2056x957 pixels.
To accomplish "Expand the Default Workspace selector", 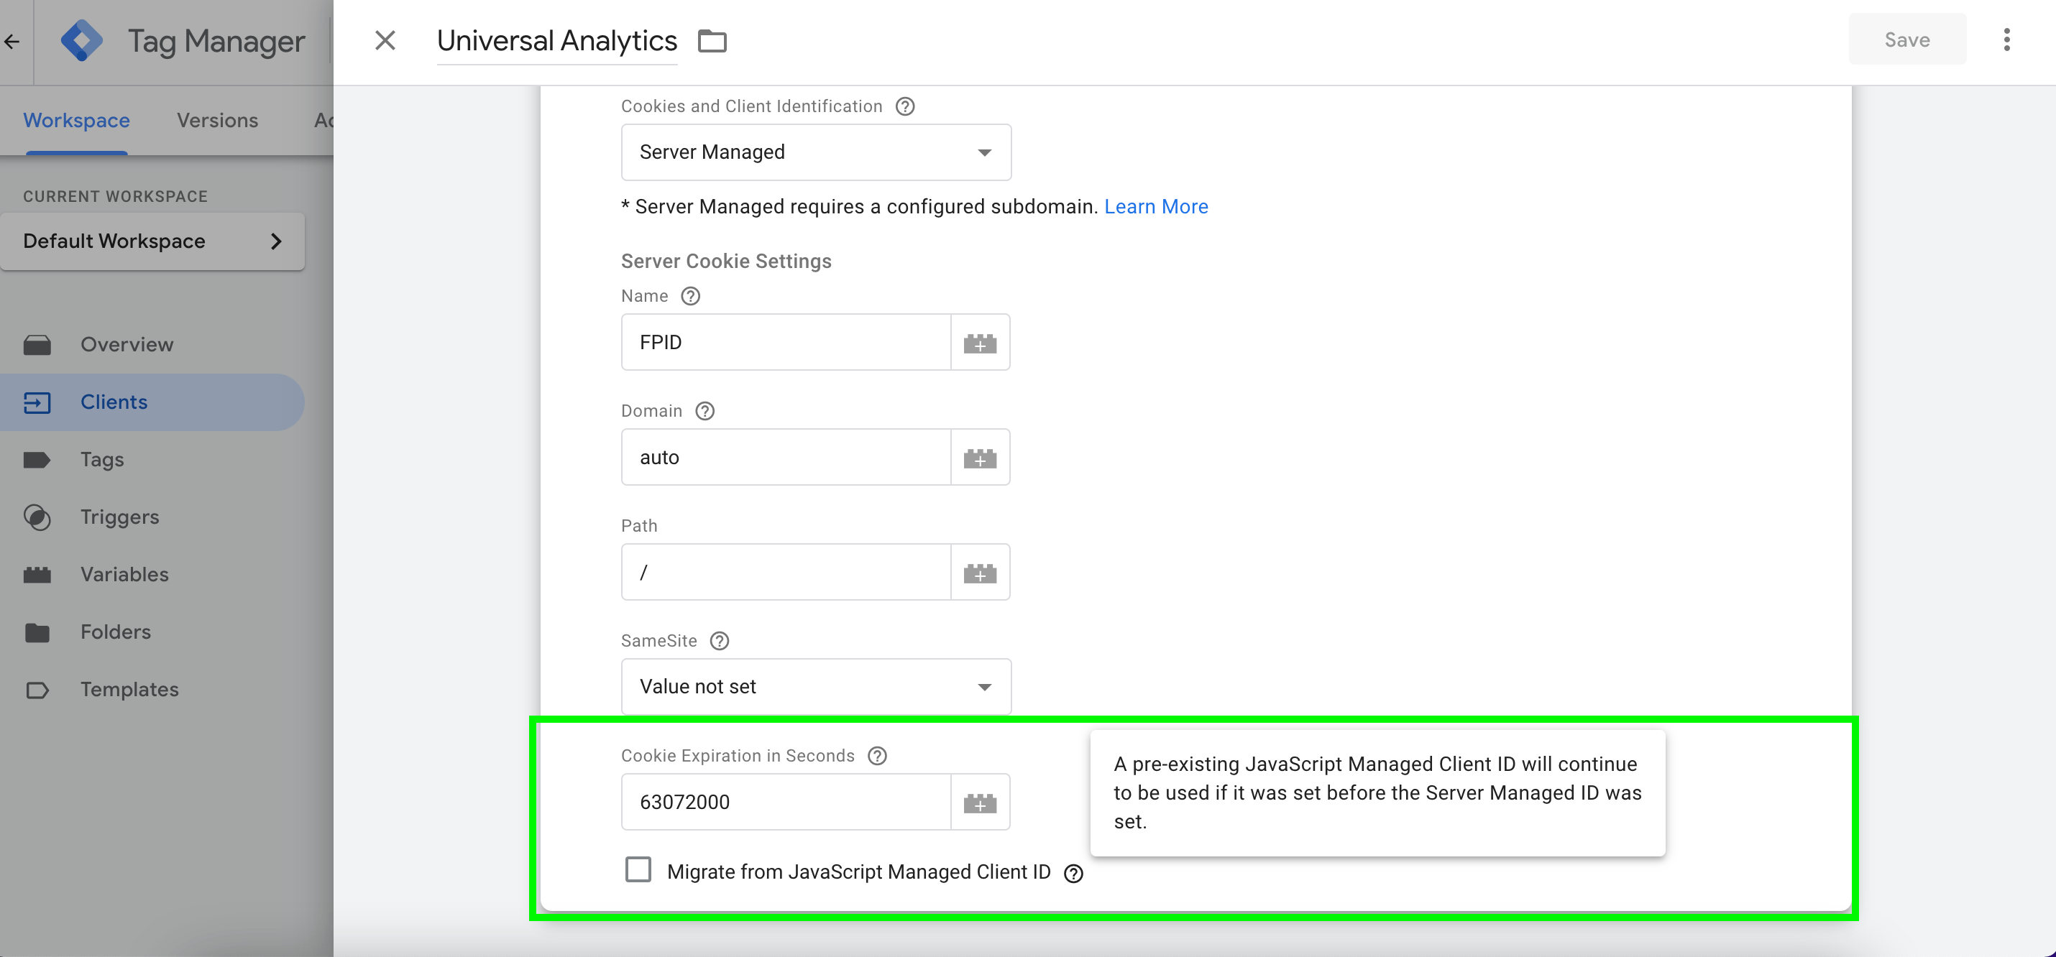I will point(152,241).
